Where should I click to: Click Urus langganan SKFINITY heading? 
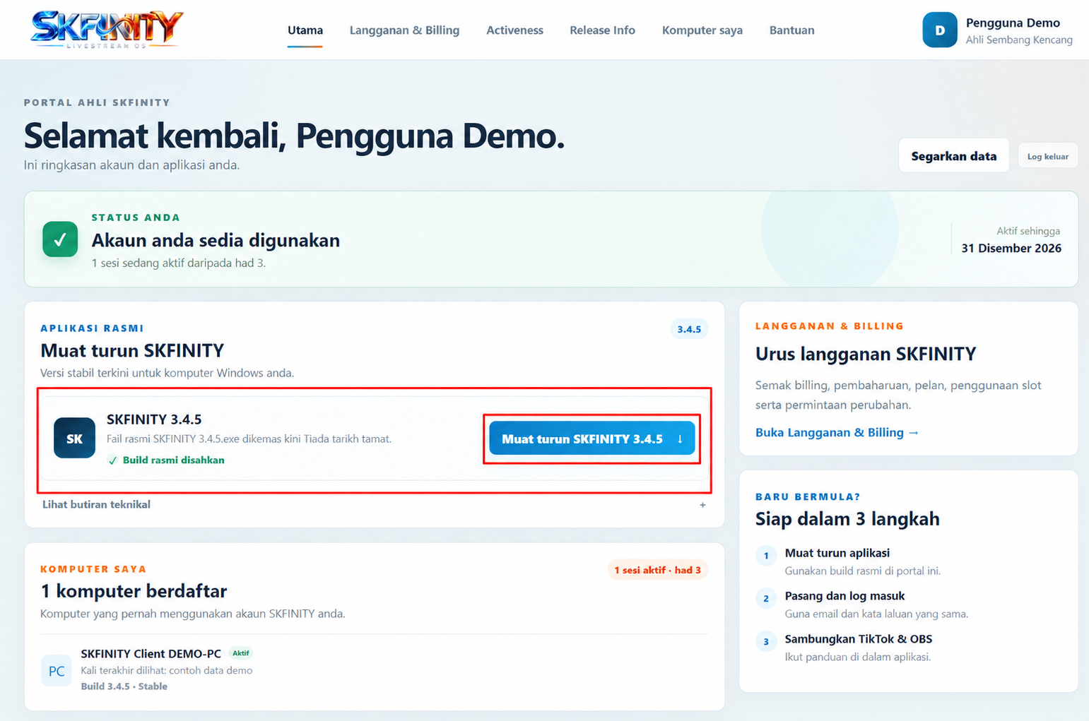coord(866,354)
